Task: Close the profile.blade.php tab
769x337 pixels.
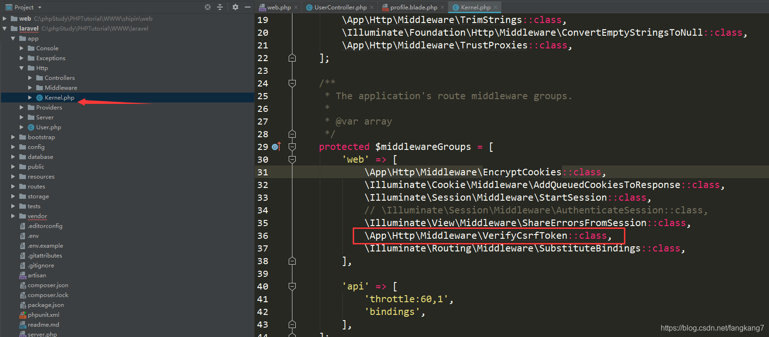Action: coord(443,8)
